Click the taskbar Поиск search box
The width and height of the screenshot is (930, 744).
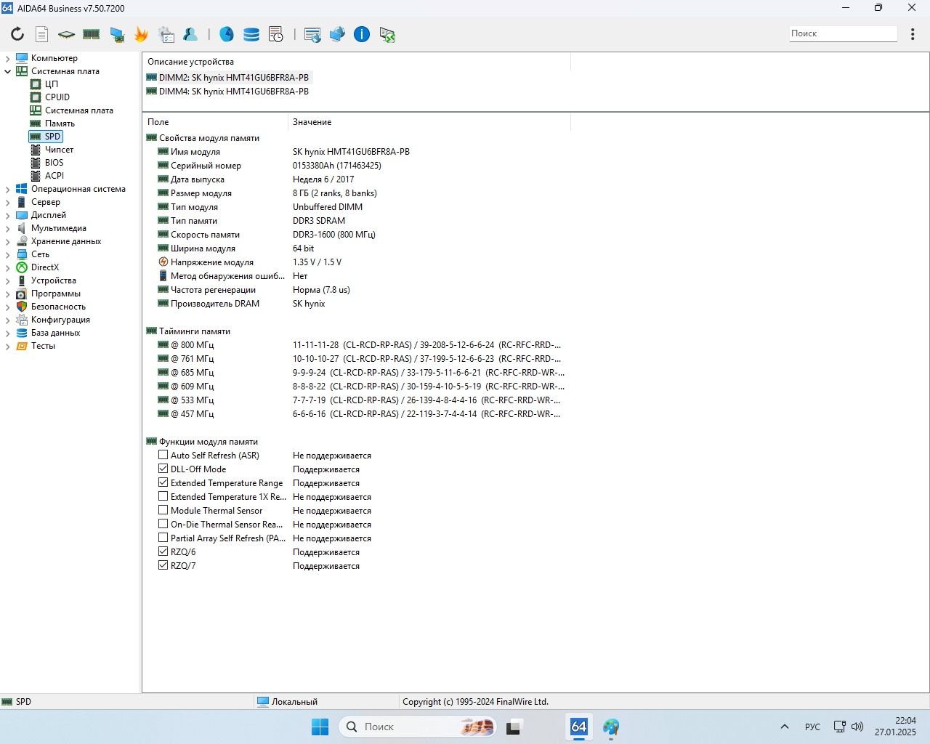(x=418, y=727)
